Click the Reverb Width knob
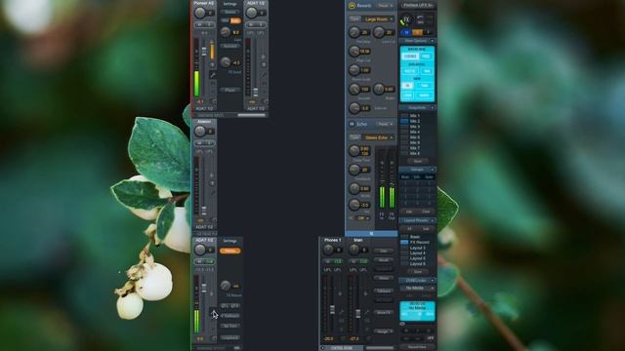The height and width of the screenshot is (351, 625). (379, 89)
